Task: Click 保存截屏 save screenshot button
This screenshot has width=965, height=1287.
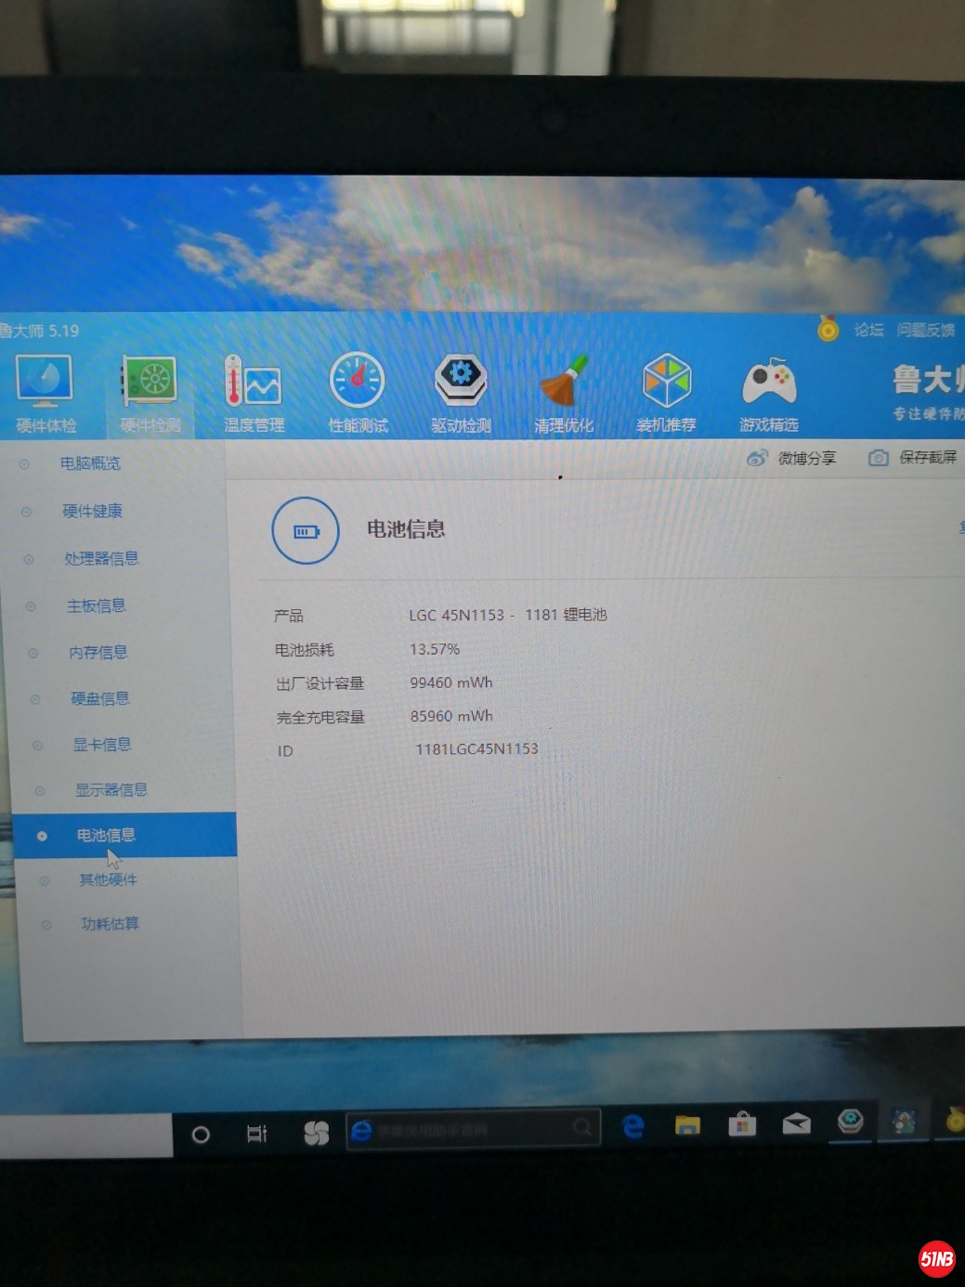Action: (x=913, y=457)
